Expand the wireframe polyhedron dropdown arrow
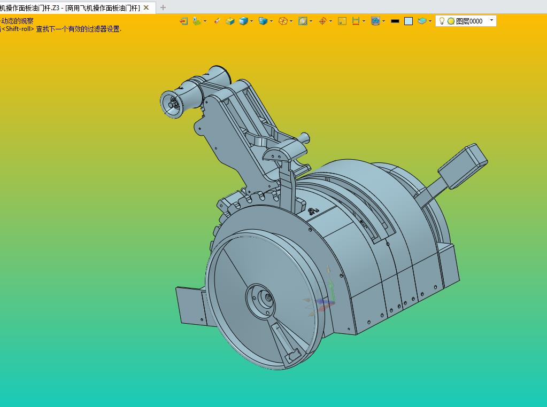The width and height of the screenshot is (547, 407). (x=291, y=21)
